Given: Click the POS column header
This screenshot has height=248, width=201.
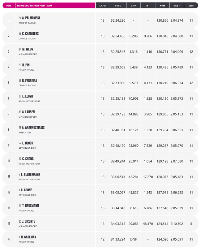Looking at the screenshot, I should click(9, 6).
